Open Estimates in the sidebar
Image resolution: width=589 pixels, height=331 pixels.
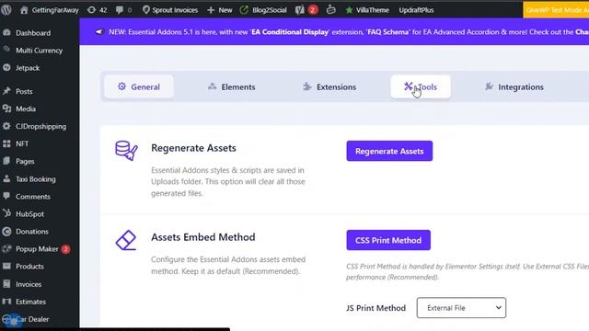click(30, 302)
